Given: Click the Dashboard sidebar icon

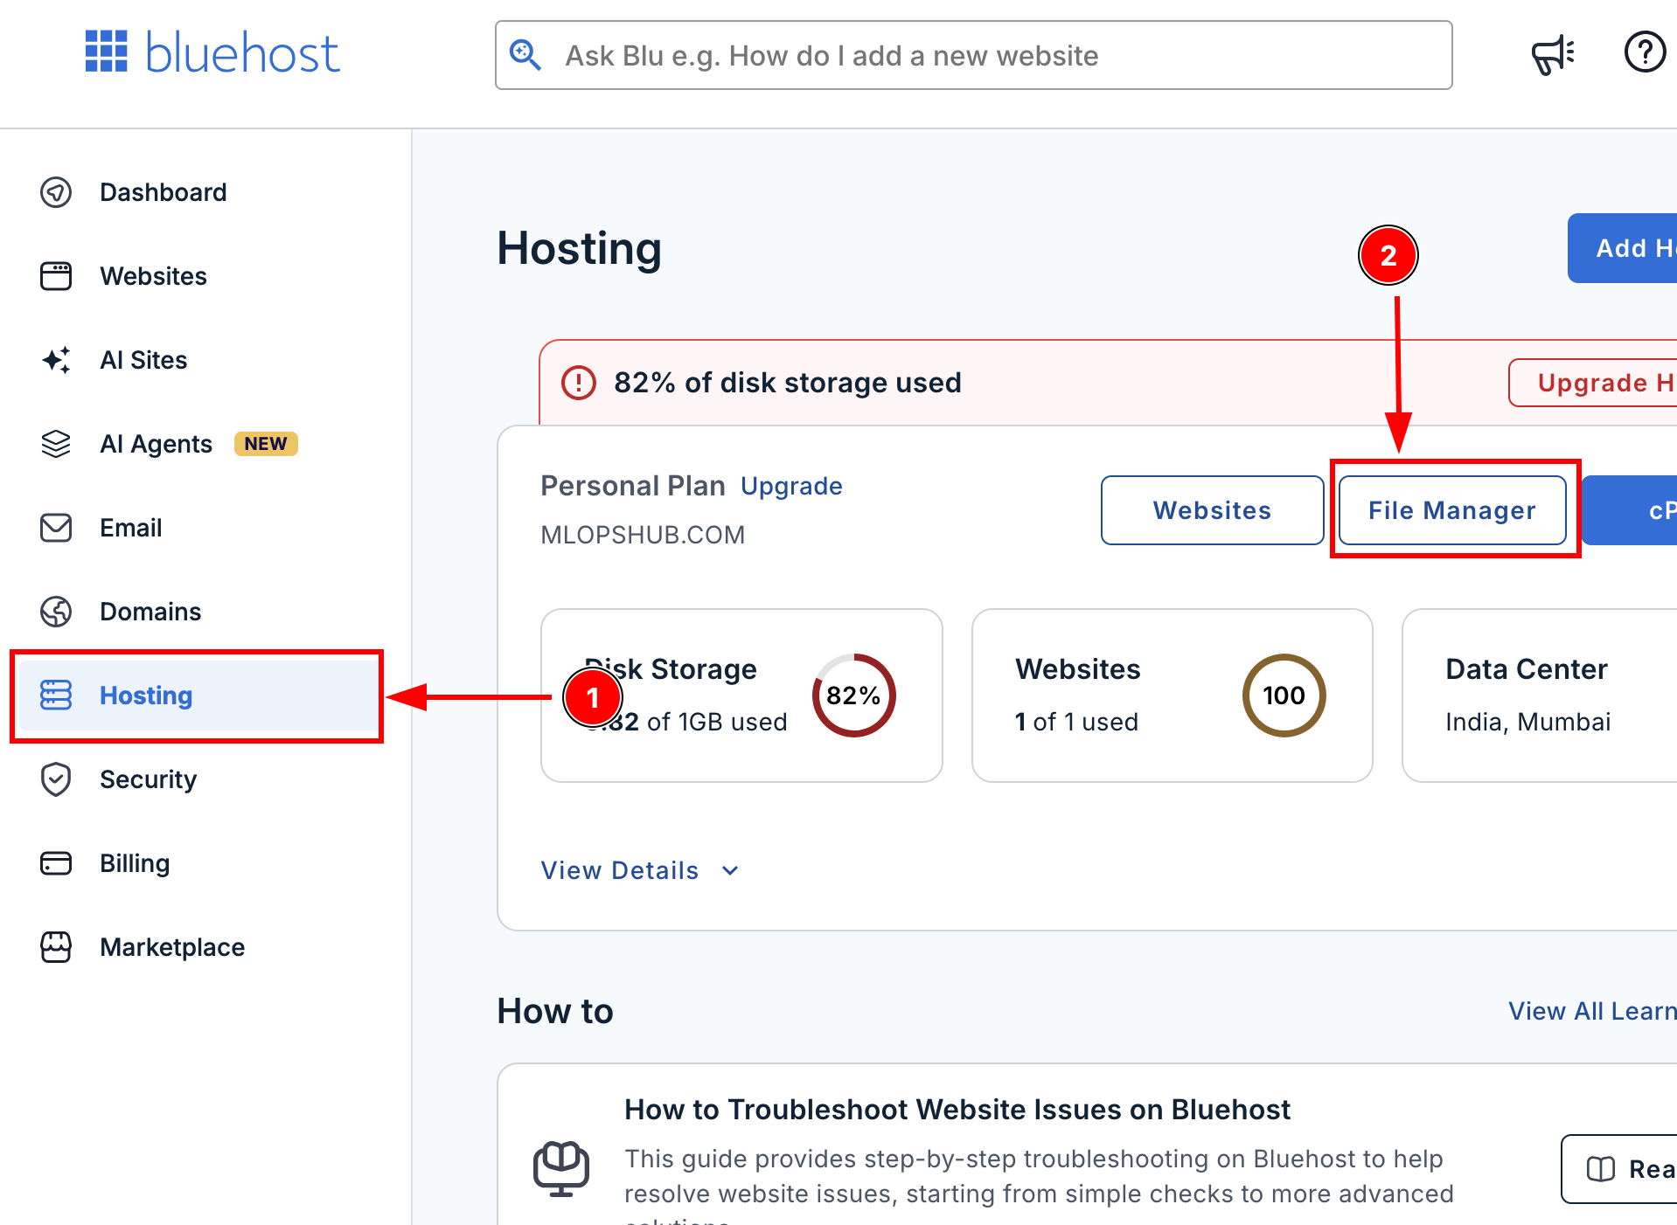Looking at the screenshot, I should [56, 192].
